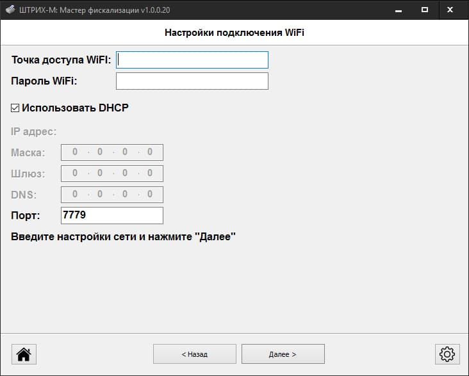The width and height of the screenshot is (469, 376).
Task: Click the IP адрес label
Action: [x=33, y=131]
